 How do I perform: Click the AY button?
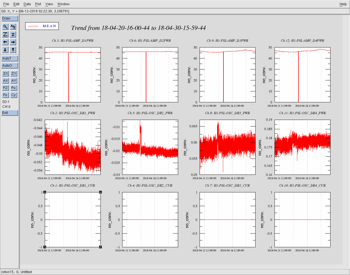[13, 81]
